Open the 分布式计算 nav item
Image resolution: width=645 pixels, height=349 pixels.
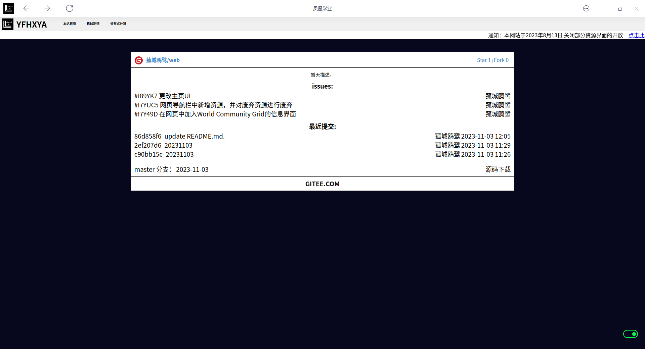pos(118,24)
